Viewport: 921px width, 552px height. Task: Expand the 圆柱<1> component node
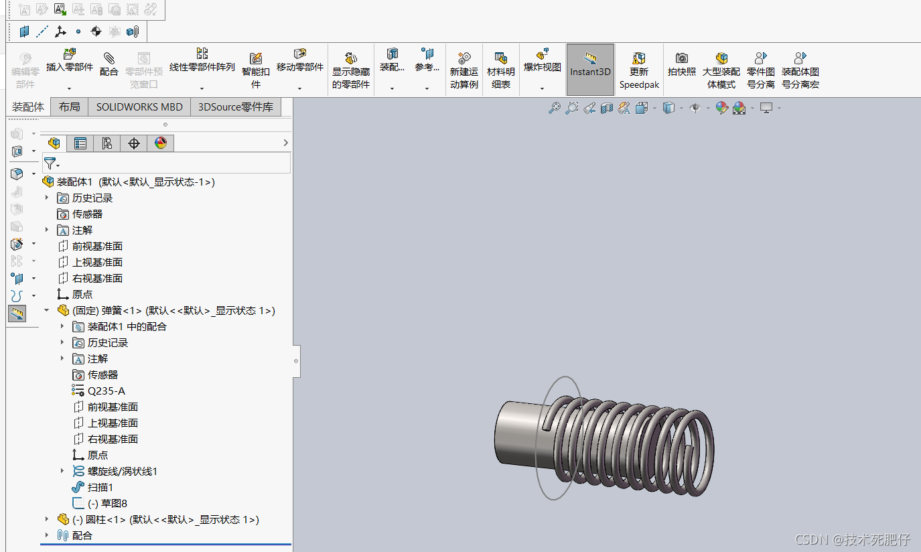(47, 519)
